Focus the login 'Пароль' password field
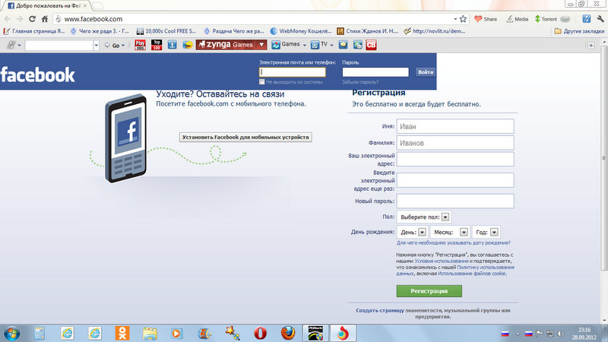The image size is (608, 342). 375,72
